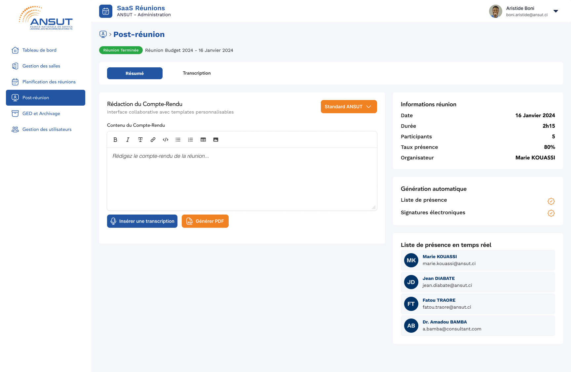The height and width of the screenshot is (372, 571).
Task: Select Fatou TRAORE in presence list
Action: click(478, 304)
